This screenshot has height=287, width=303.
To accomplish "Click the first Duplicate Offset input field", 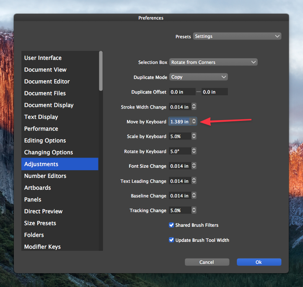I will [x=181, y=92].
